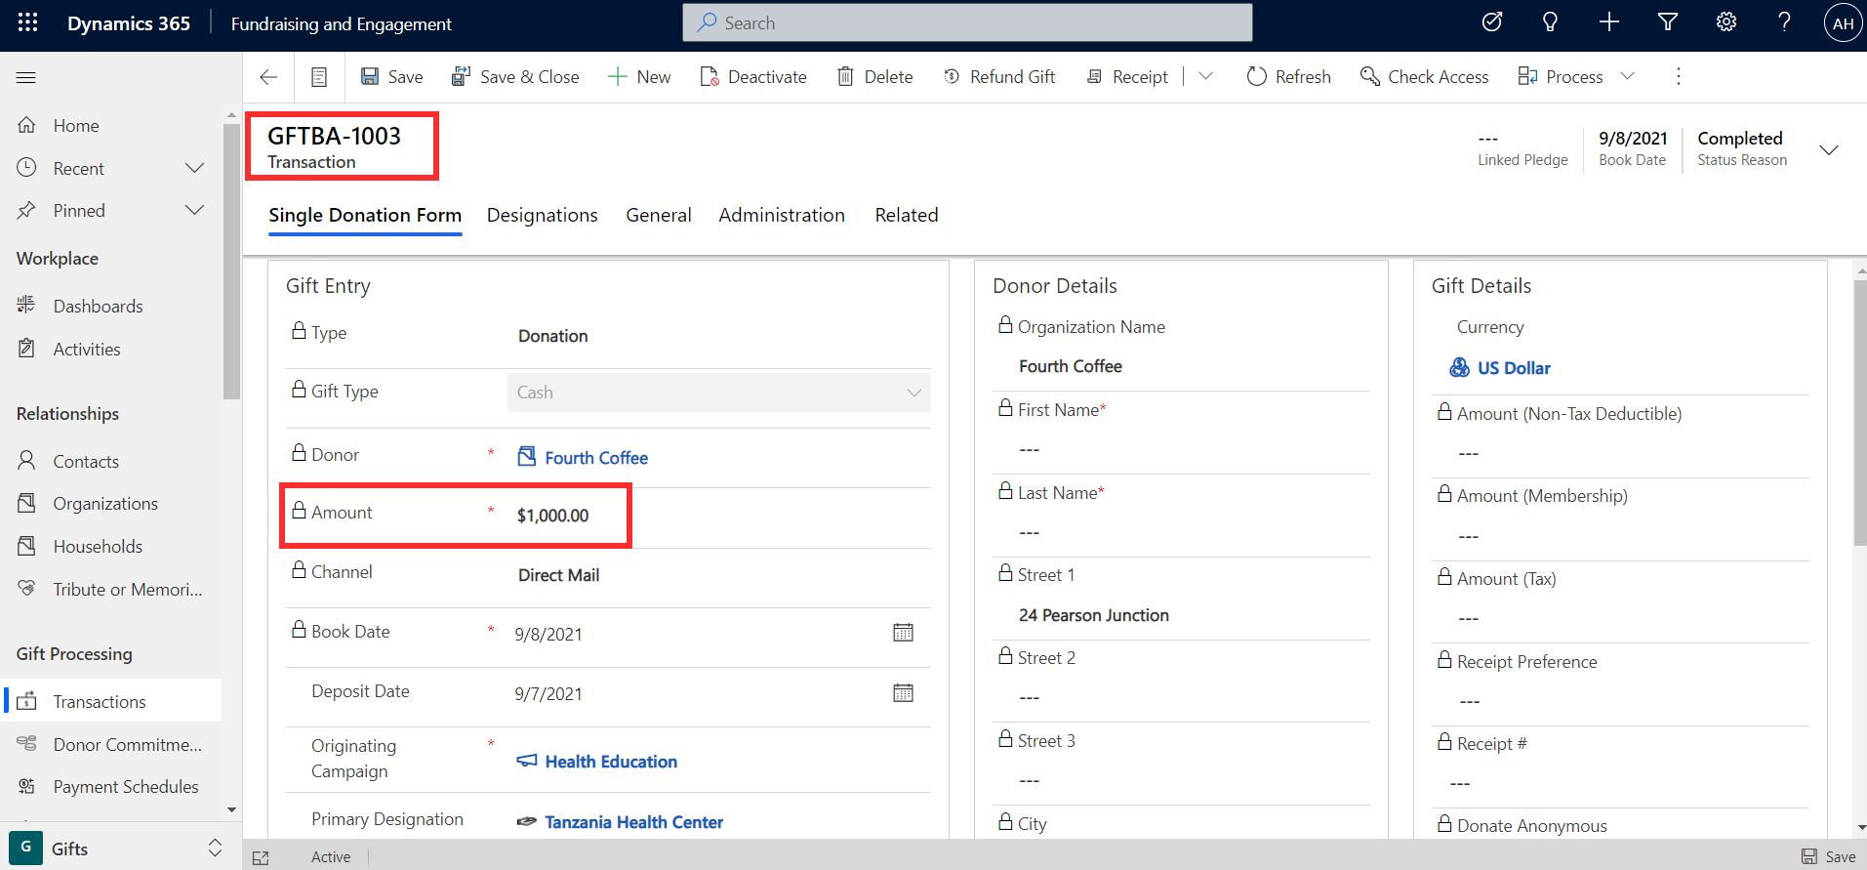The height and width of the screenshot is (870, 1867).
Task: Click the form vertical scrollbar
Action: tap(1860, 414)
